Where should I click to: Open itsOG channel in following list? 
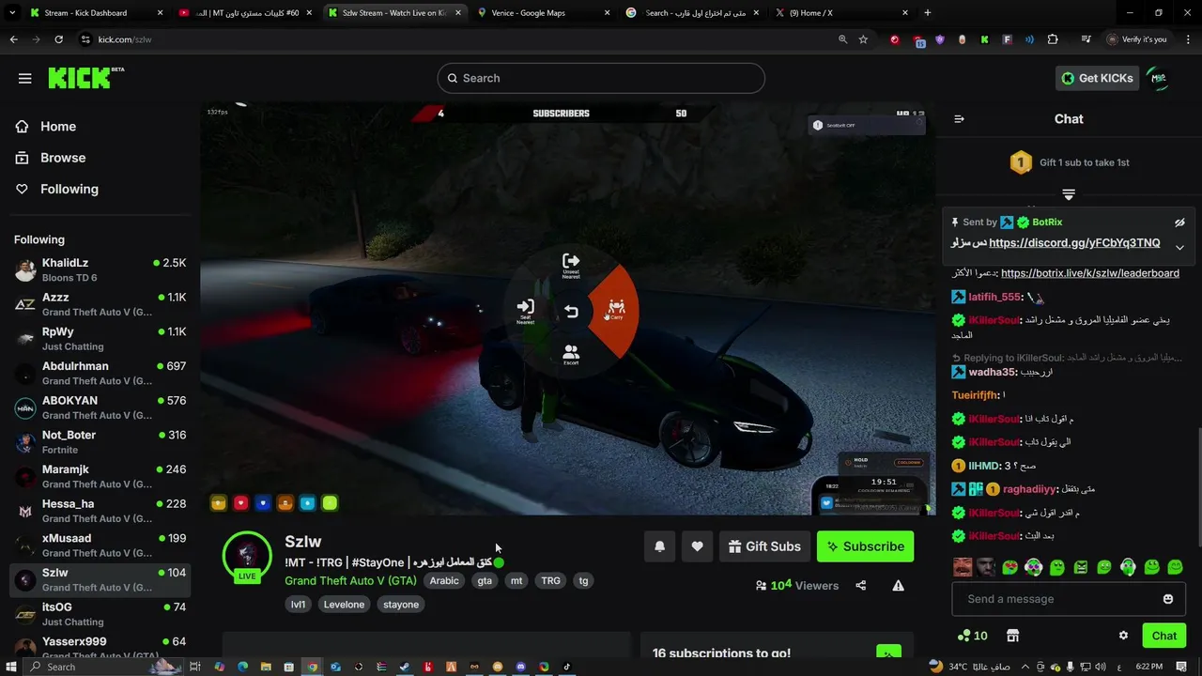coord(100,614)
